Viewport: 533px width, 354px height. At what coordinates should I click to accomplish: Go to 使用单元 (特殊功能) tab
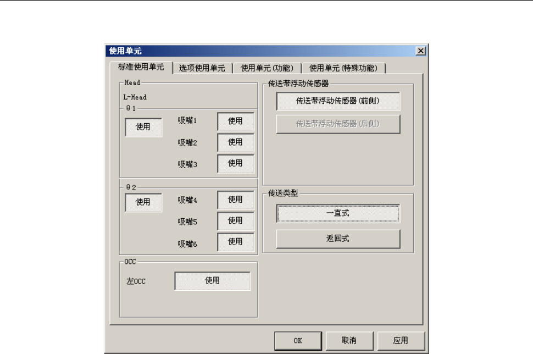click(x=343, y=68)
